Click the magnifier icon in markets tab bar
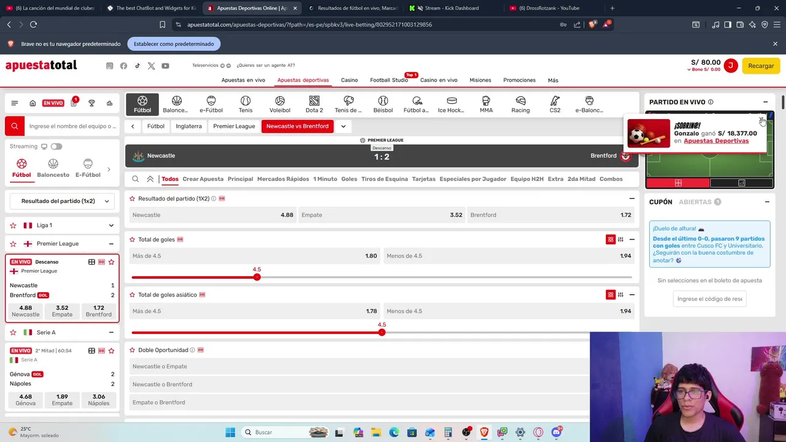Screen dimensions: 786x442 (136, 179)
